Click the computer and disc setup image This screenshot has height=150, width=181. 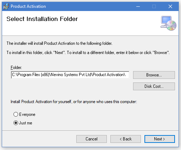tap(168, 23)
